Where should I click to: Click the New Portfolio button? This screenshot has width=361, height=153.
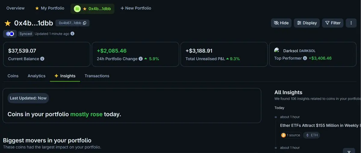coord(136,8)
